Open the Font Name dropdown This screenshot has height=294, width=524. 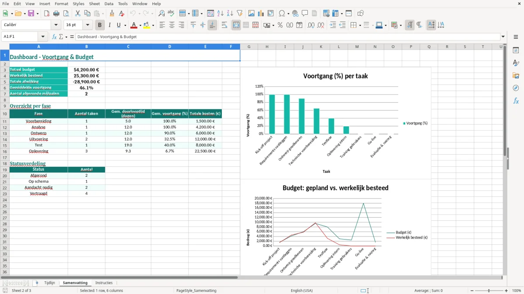coord(56,25)
